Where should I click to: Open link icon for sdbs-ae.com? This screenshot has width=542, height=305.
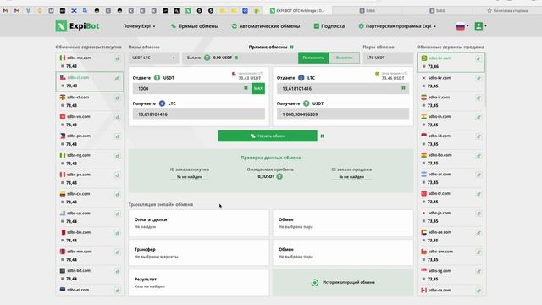tap(478, 234)
